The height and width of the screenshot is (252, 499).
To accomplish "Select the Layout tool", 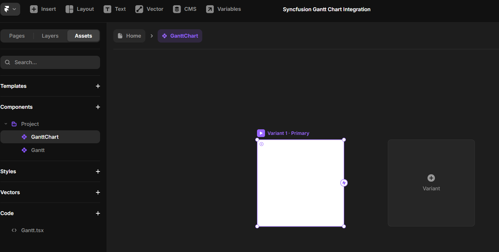I will (x=80, y=9).
